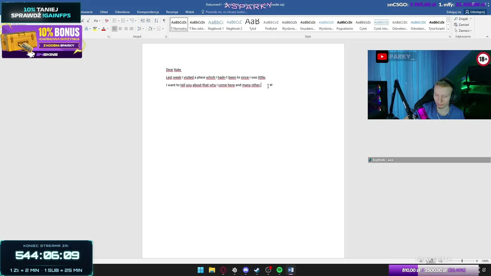Image resolution: width=491 pixels, height=276 pixels.
Task: Apply red font color
Action: coord(104,29)
